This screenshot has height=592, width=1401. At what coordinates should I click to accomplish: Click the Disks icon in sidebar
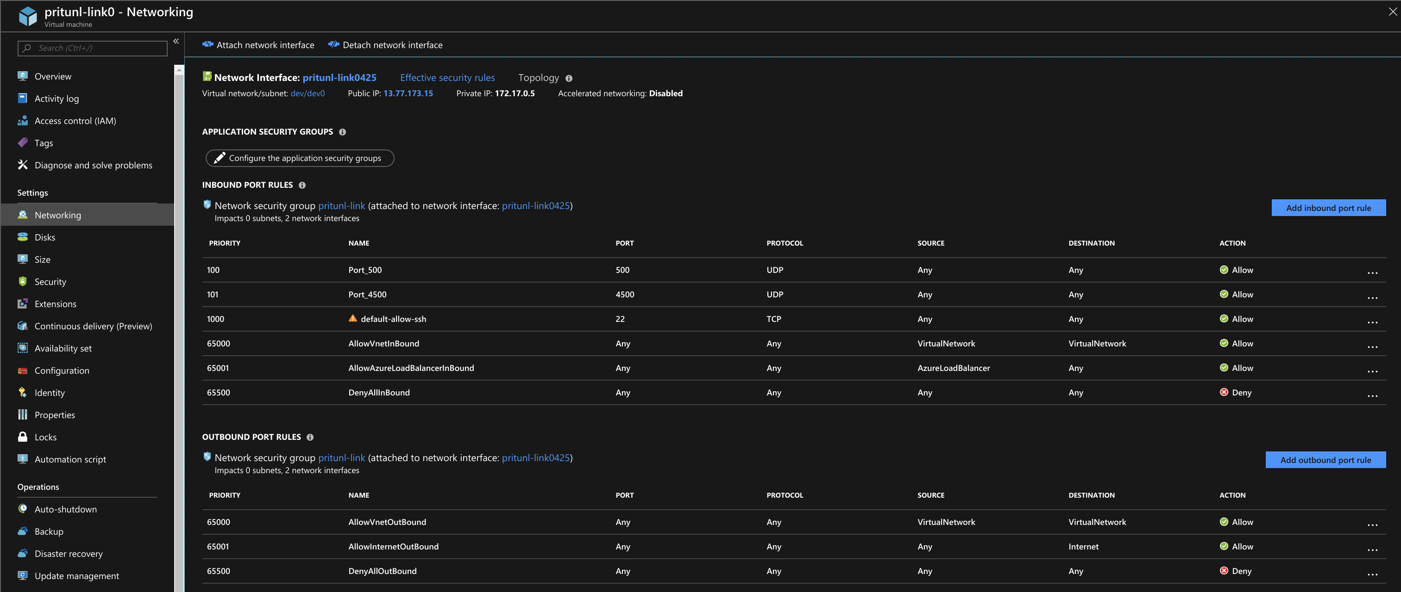coord(22,237)
